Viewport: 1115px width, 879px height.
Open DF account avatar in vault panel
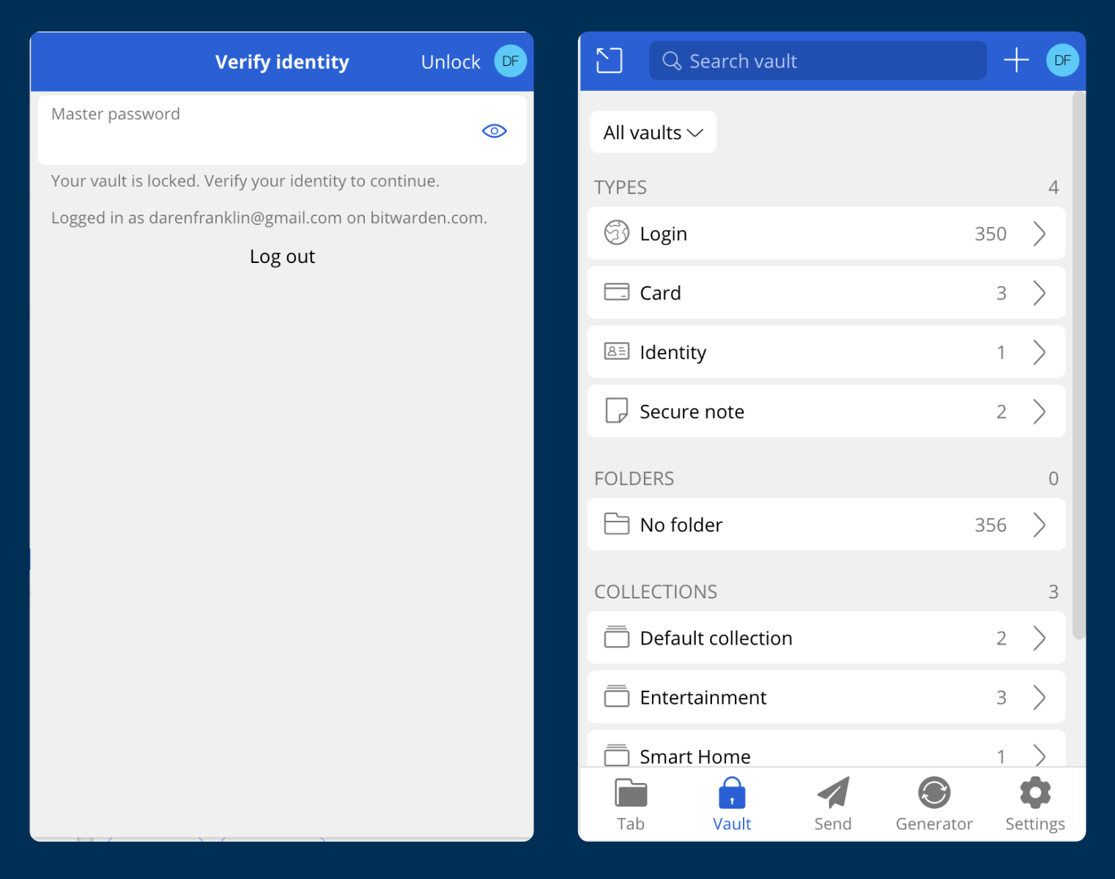(1062, 60)
